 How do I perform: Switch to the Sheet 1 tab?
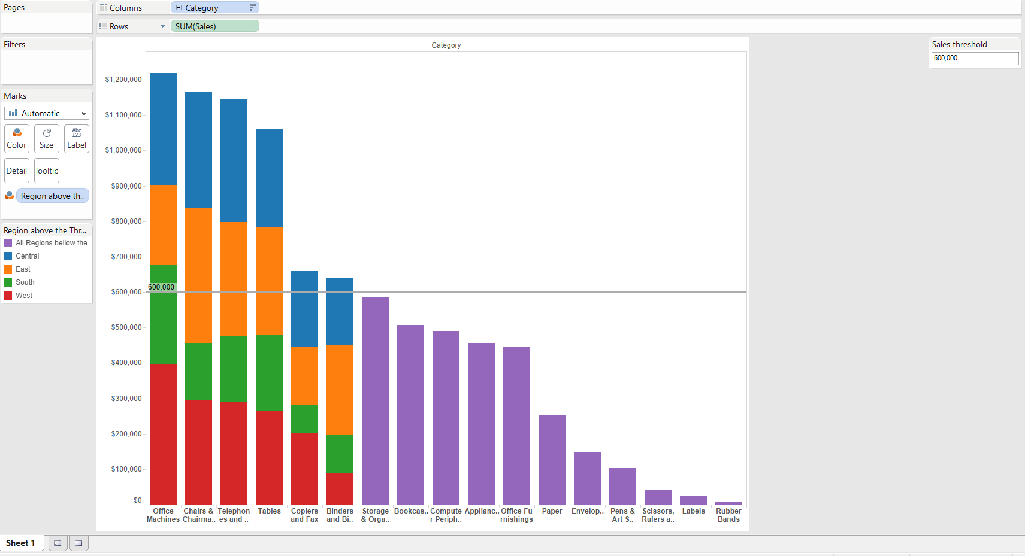pyautogui.click(x=20, y=543)
